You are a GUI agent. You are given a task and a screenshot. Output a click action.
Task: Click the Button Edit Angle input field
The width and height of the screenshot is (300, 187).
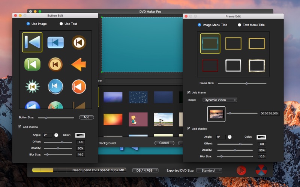coord(48,135)
